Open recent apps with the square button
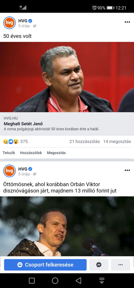The height and width of the screenshot is (288, 134). point(32,280)
